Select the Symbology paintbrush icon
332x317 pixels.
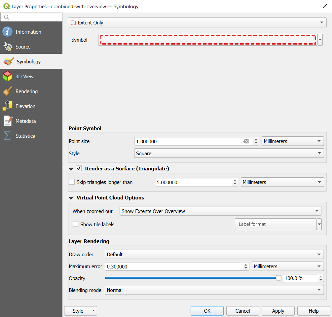coord(9,62)
